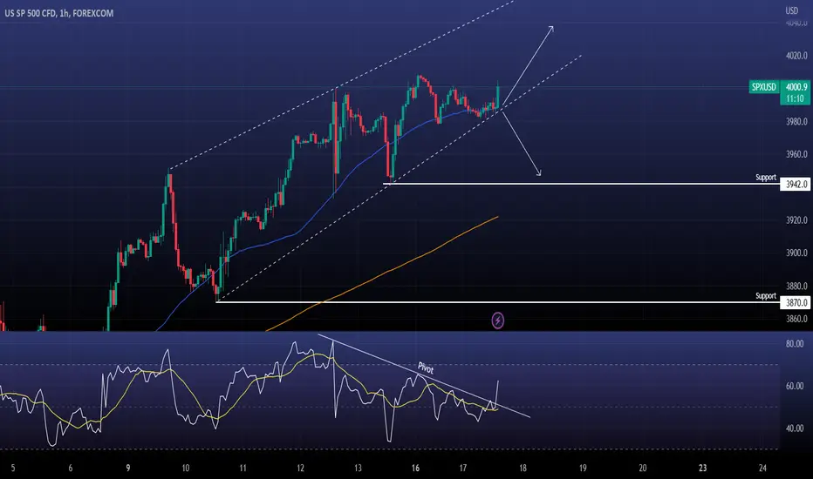Click date 19 on the time axis

point(583,469)
